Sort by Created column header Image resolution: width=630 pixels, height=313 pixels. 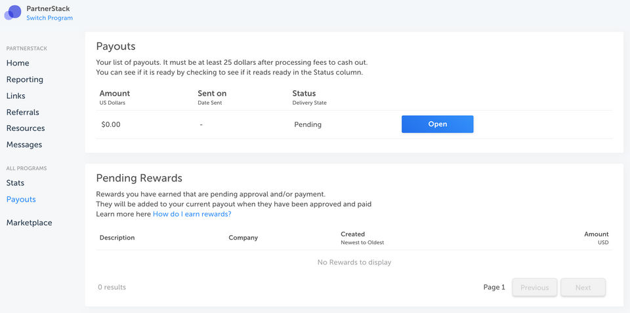click(x=353, y=234)
